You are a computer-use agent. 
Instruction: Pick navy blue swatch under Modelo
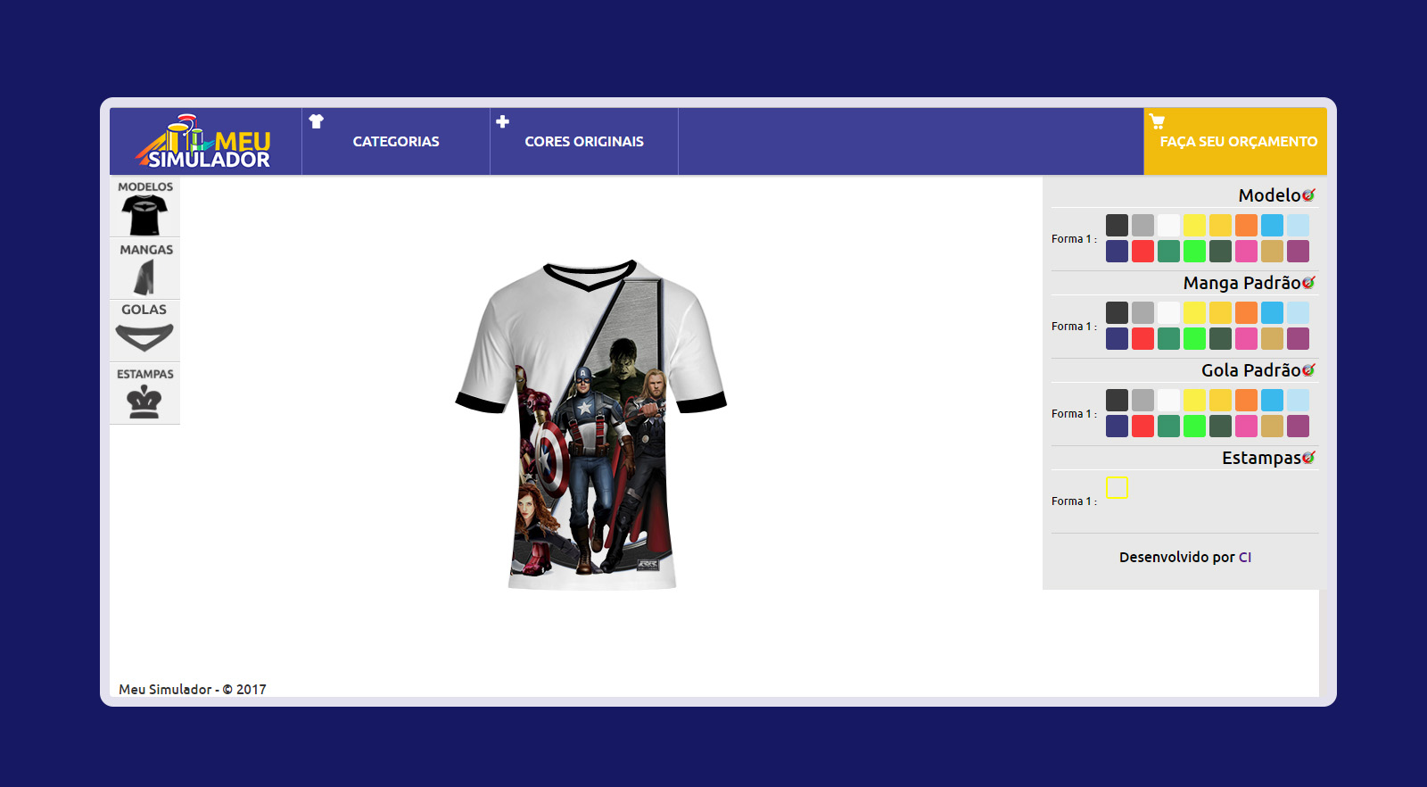click(1117, 251)
